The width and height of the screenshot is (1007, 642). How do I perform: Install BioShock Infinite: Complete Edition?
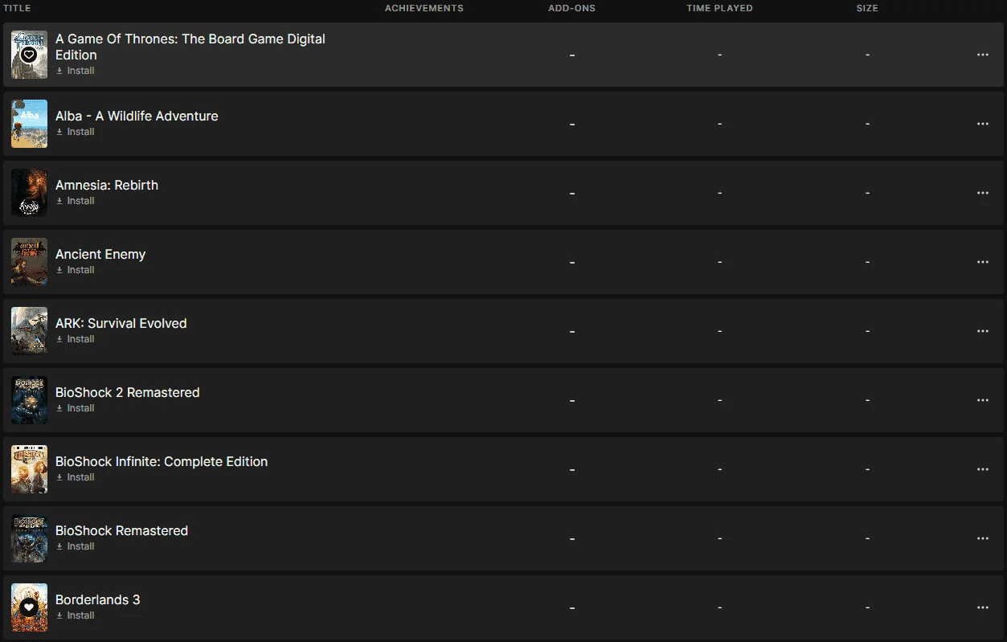pyautogui.click(x=76, y=477)
